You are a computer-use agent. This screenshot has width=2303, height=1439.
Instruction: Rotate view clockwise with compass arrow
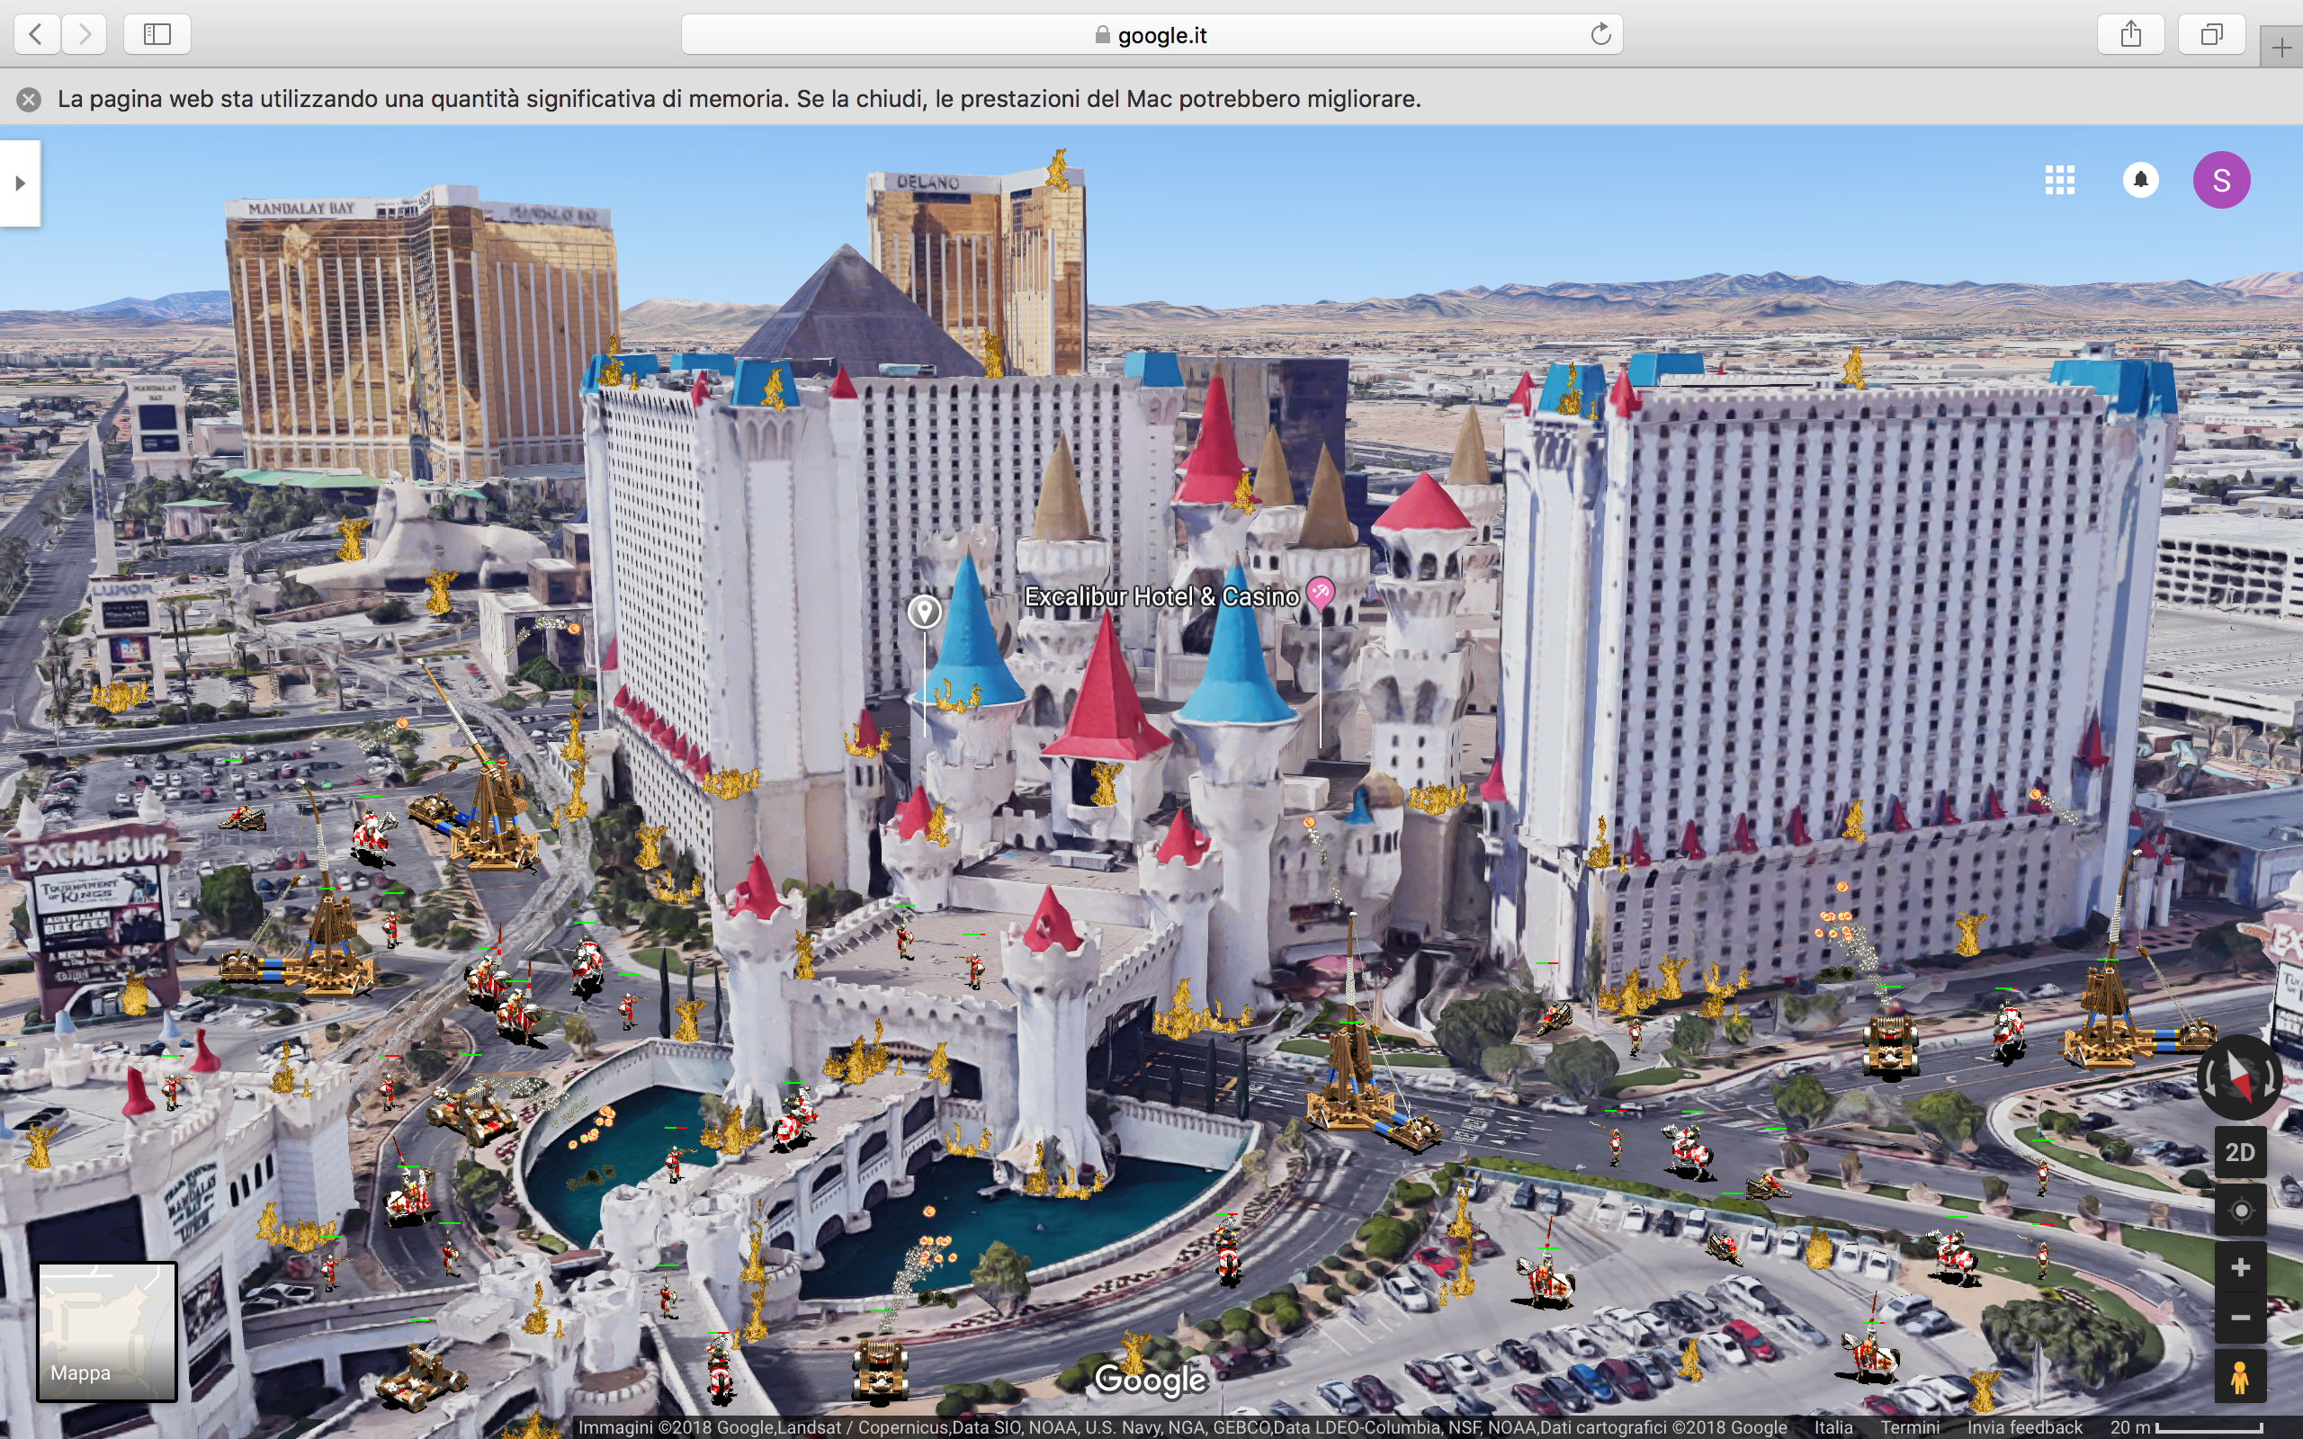coord(2272,1078)
